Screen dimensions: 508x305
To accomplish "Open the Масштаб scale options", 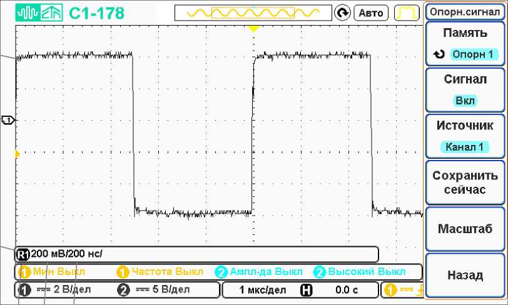I will [x=465, y=229].
